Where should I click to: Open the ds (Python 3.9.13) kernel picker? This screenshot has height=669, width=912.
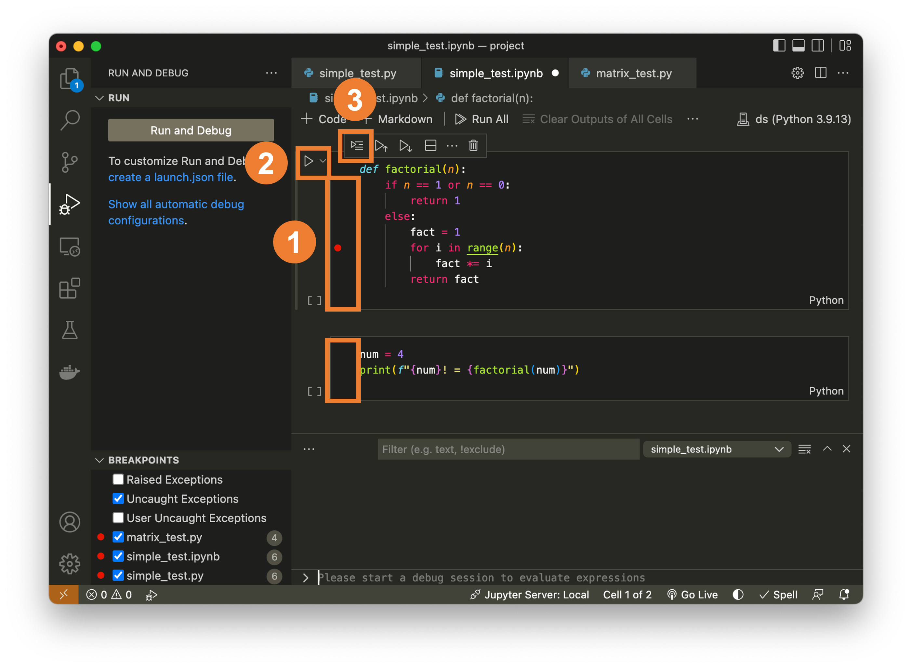(x=794, y=119)
